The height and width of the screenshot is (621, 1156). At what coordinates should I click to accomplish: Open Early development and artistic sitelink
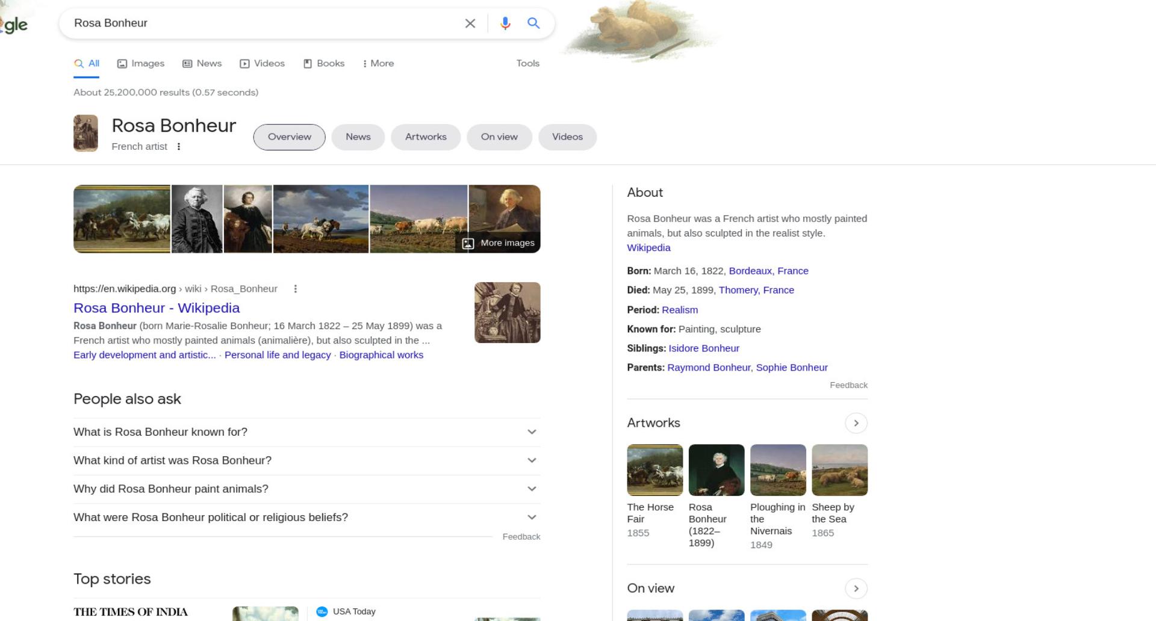(144, 355)
